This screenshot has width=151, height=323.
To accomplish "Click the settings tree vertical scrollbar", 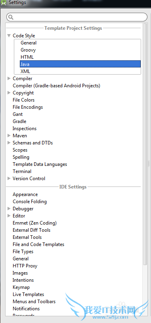I will pos(145,144).
